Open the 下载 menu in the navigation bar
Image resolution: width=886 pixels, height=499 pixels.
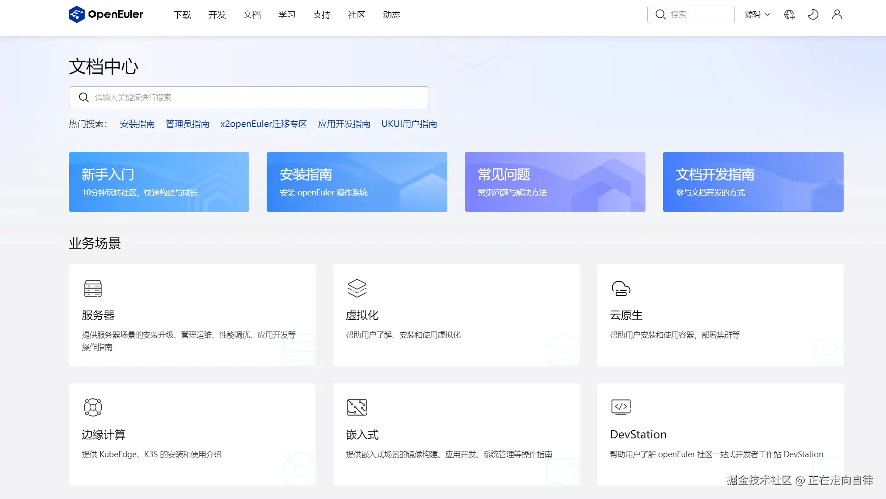pos(182,15)
